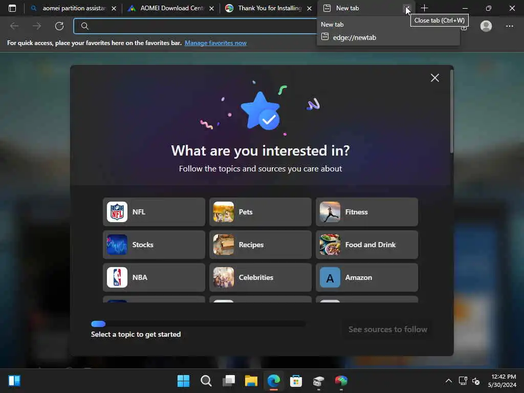Follow the NBA topic
Screen dimensions: 524x393
tap(154, 277)
